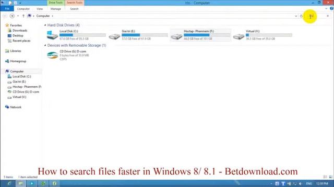Collapse the Hard Disk Drives group

point(45,25)
